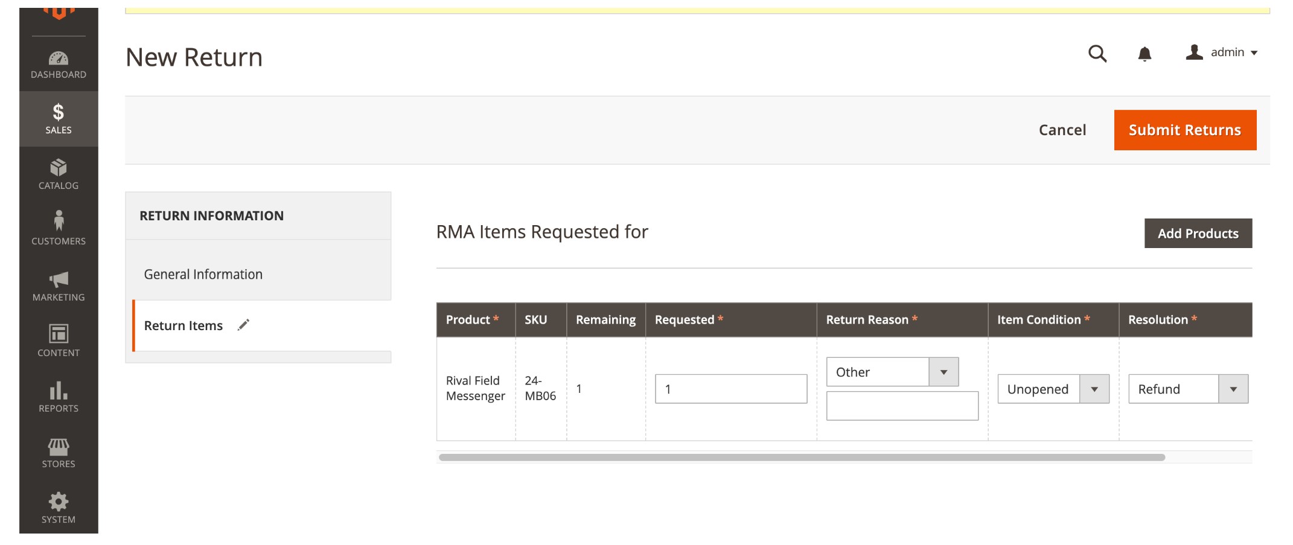Screen dimensions: 1293x545
Task: Select the Sales icon in the sidebar
Action: (x=58, y=118)
